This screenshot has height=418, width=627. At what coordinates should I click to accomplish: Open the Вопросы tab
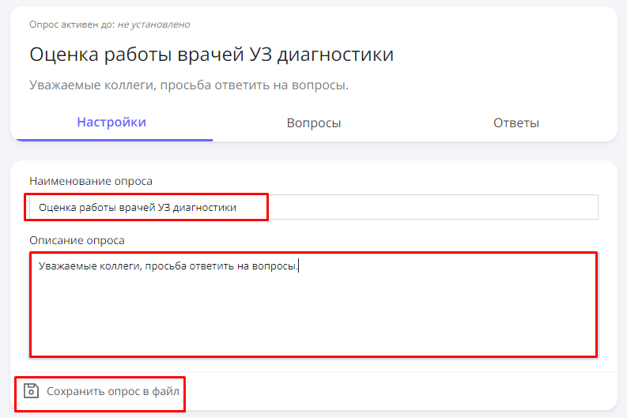[x=314, y=123]
